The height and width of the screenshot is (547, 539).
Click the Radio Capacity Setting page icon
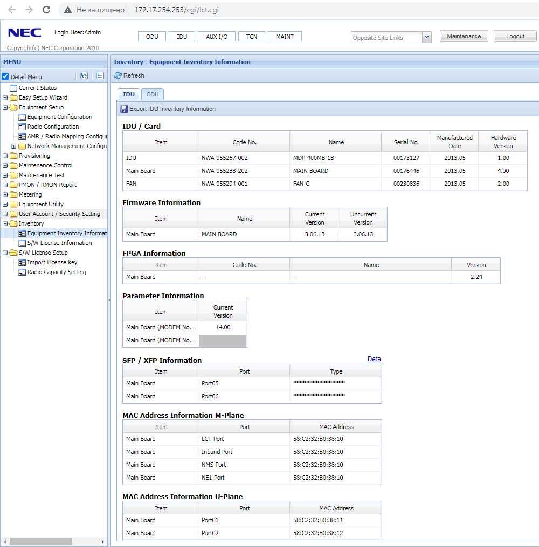click(x=22, y=272)
